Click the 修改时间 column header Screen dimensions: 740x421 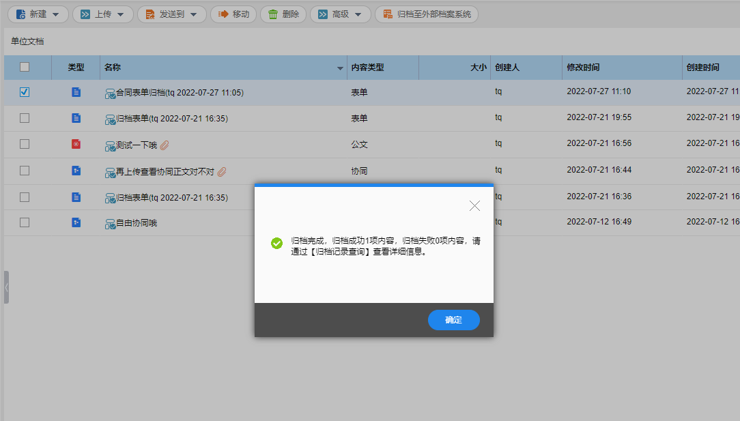coord(583,68)
